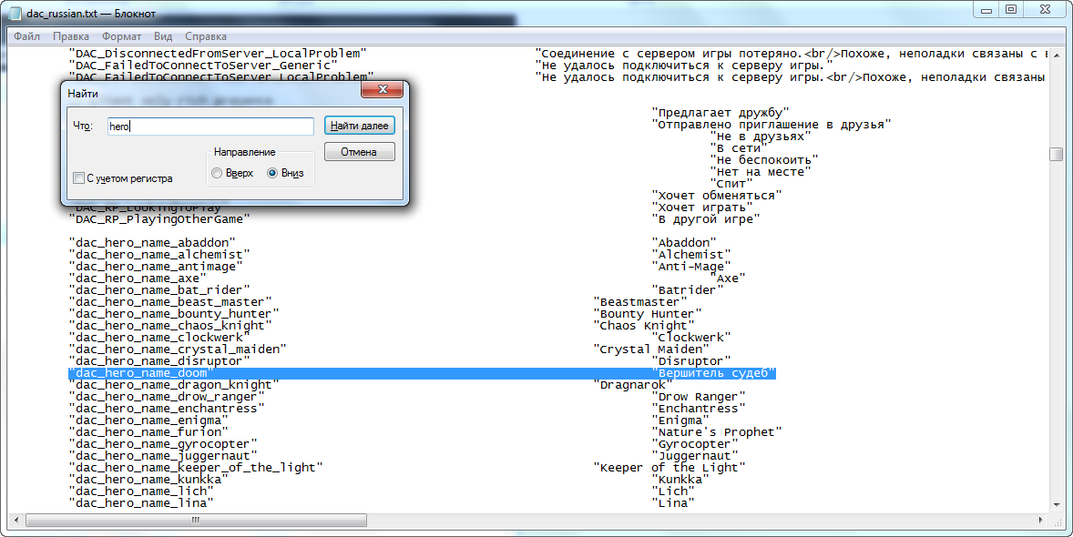Click the "dac_hero_name_bat_rider" key text
Screen dimensions: 1073x537
(x=159, y=290)
